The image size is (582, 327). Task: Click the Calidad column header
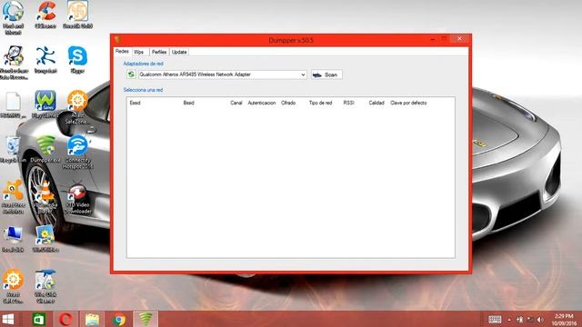[376, 103]
